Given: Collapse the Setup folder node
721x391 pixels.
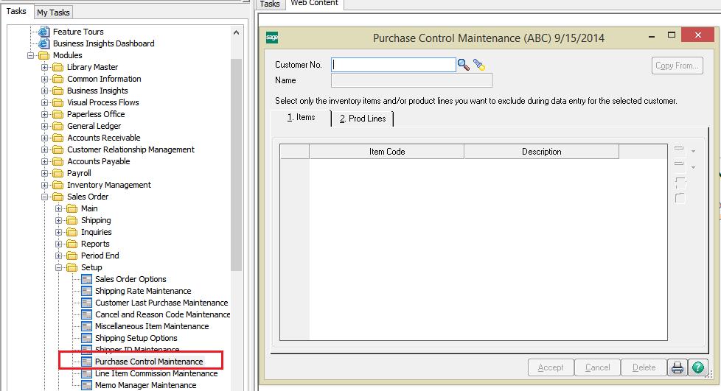Looking at the screenshot, I should (59, 267).
